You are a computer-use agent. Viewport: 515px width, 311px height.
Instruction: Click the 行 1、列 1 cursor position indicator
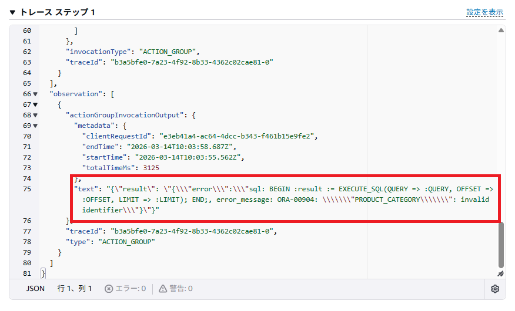[x=75, y=289]
